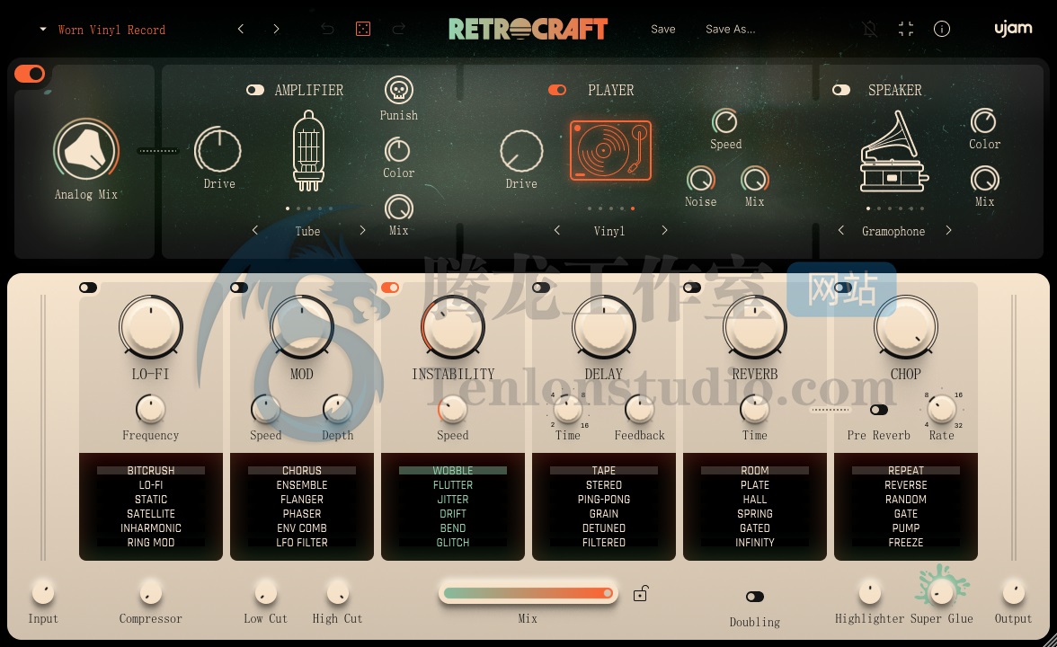Image resolution: width=1057 pixels, height=647 pixels.
Task: Click the Super Glue knob
Action: pos(941,591)
